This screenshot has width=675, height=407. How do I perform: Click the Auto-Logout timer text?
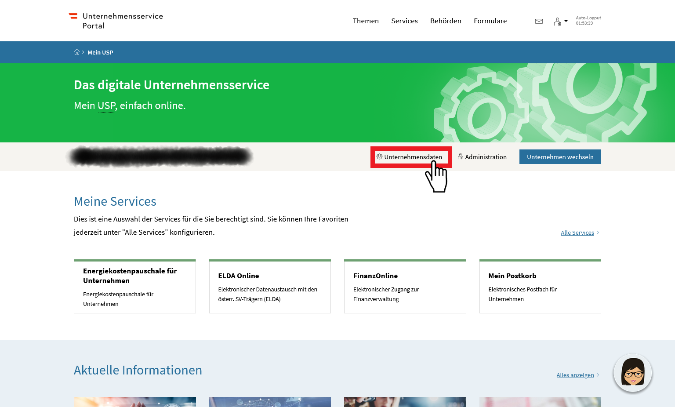588,21
